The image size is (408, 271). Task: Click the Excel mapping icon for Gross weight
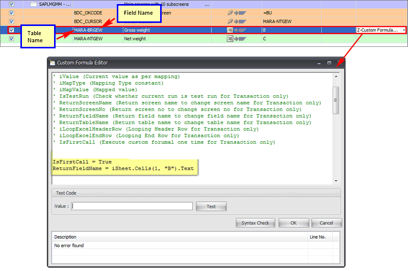click(x=230, y=30)
